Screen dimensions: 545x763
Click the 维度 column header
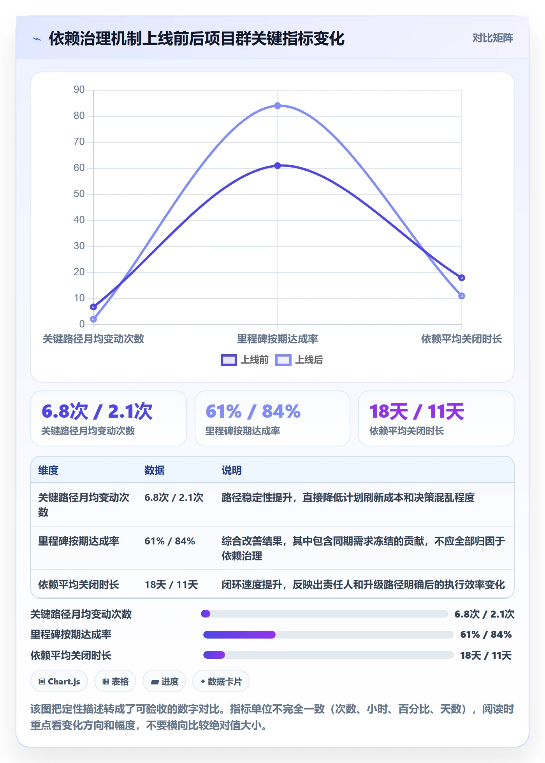(x=48, y=471)
